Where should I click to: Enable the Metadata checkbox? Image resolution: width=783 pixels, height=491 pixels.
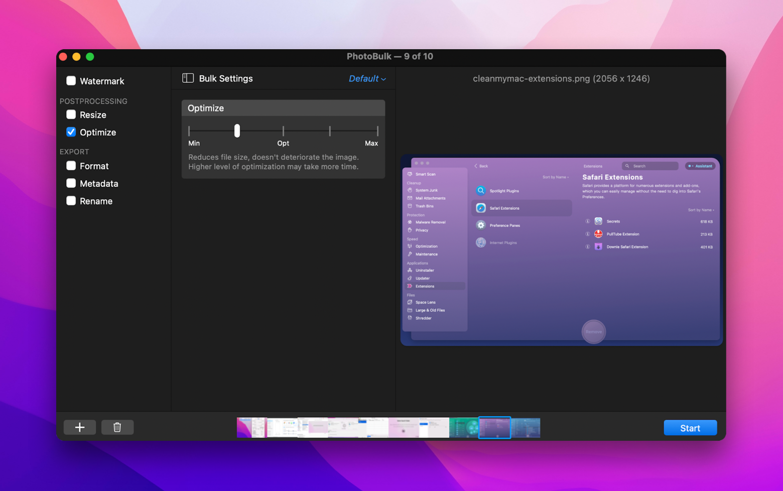click(x=71, y=183)
